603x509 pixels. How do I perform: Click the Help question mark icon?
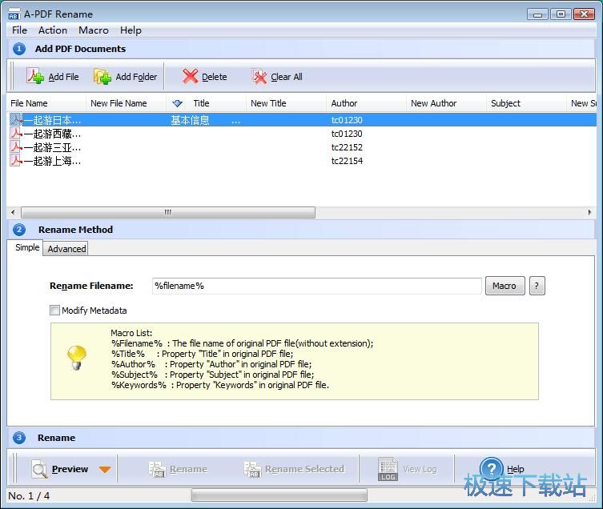(491, 469)
